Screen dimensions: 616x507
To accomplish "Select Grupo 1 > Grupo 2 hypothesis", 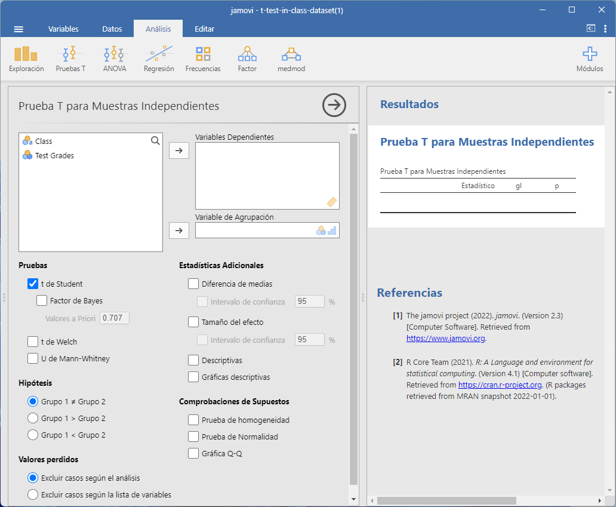I will pos(33,418).
